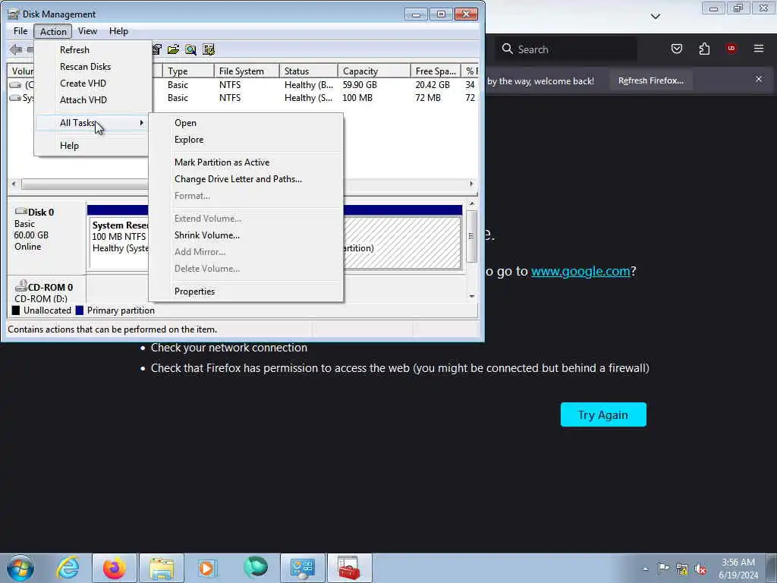Dismiss the Refresh Firefox notification bar
Image resolution: width=777 pixels, height=583 pixels.
(x=758, y=79)
